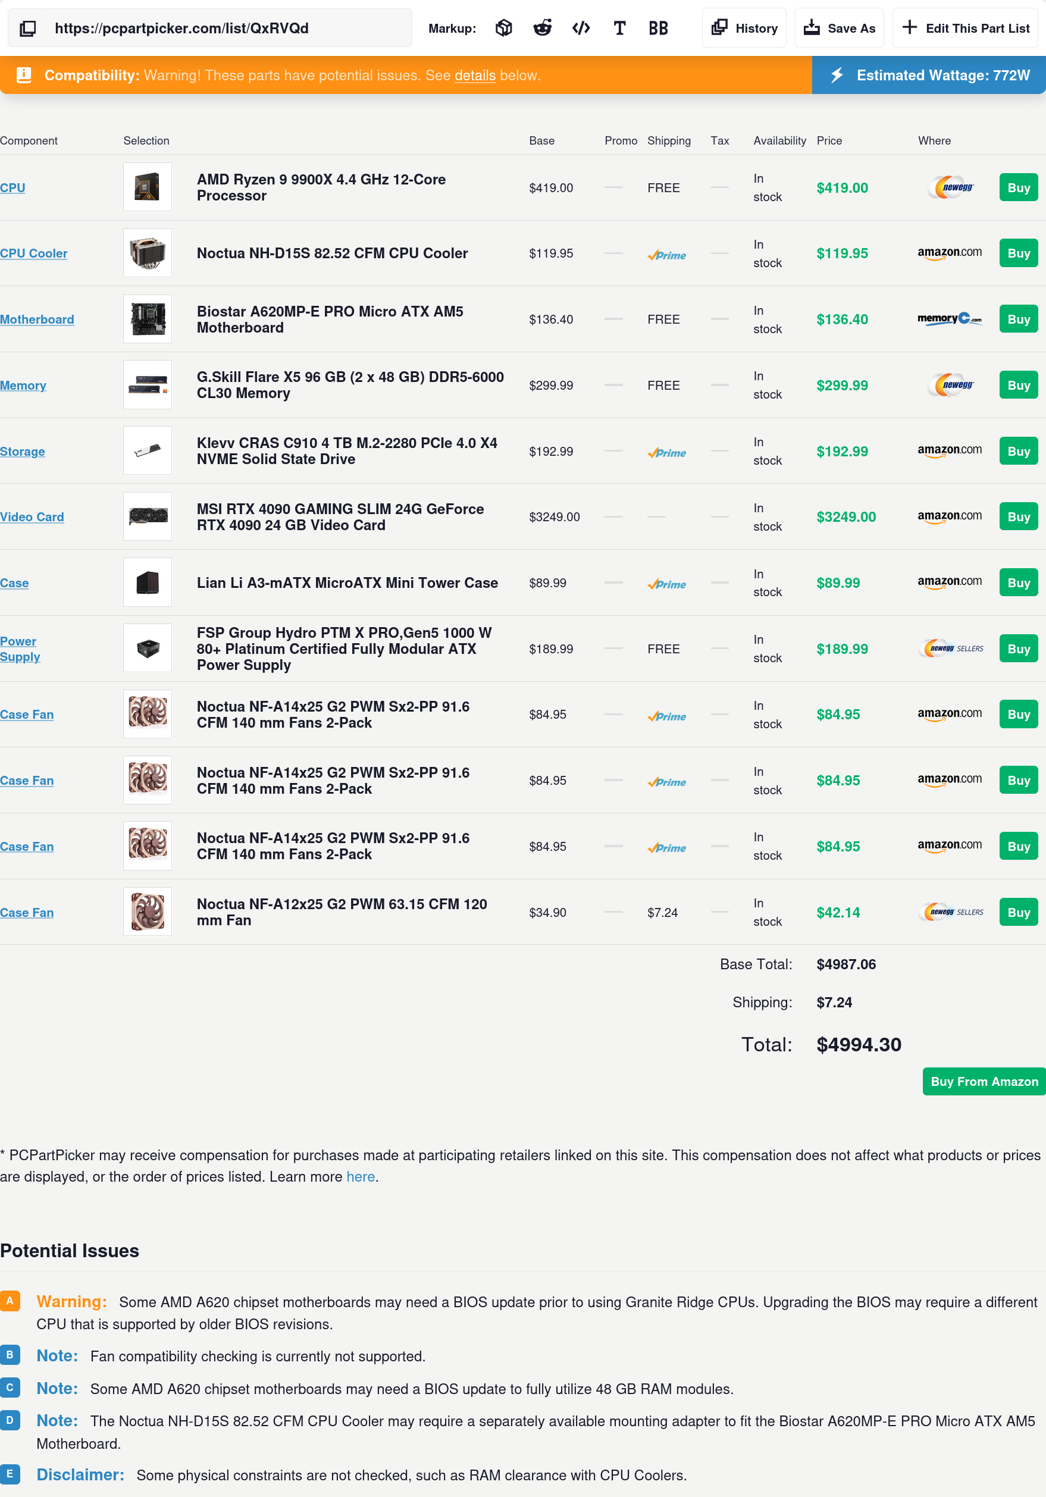
Task: Click the Amazon logo in Video Card row
Action: pos(950,516)
